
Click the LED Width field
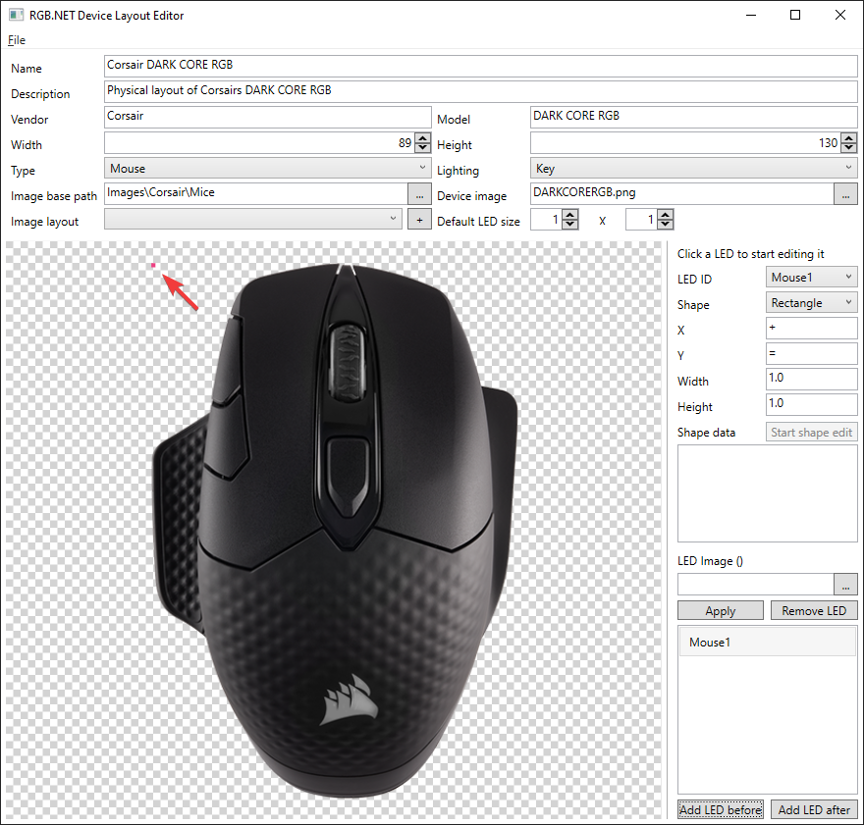coord(812,379)
